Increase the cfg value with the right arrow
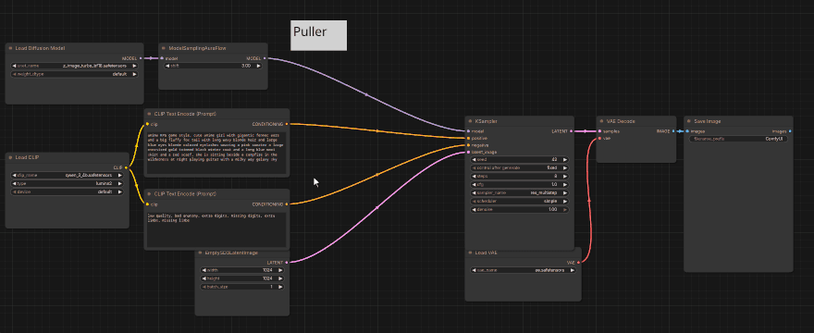 pos(565,184)
